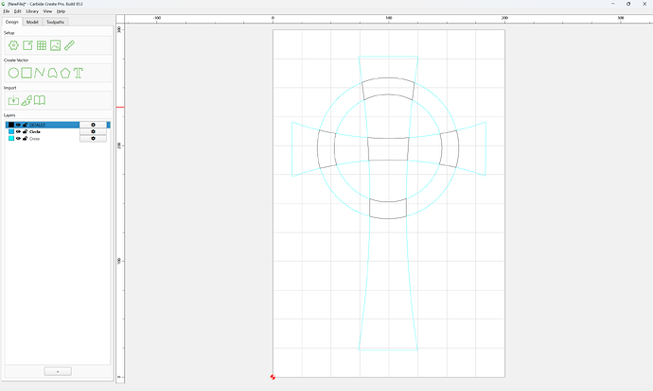Screen dimensions: 653x391
Task: Open settings gear for Circle layer
Action: tap(93, 131)
